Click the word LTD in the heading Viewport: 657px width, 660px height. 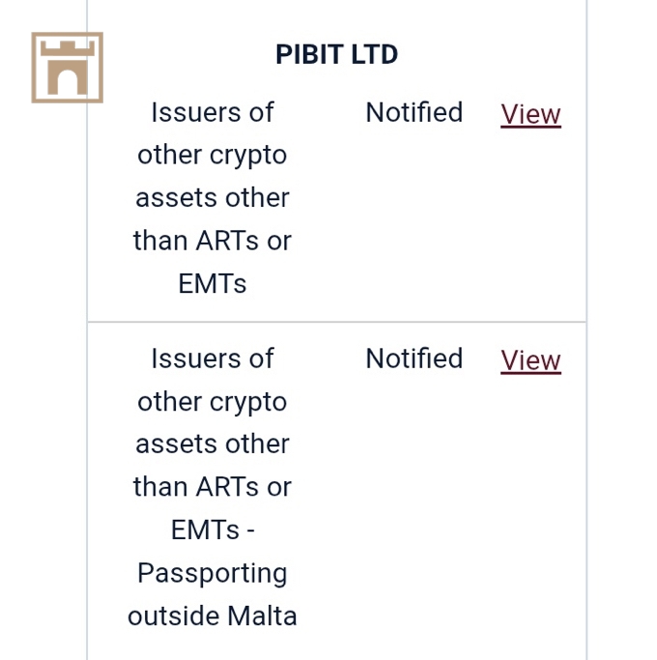[374, 54]
